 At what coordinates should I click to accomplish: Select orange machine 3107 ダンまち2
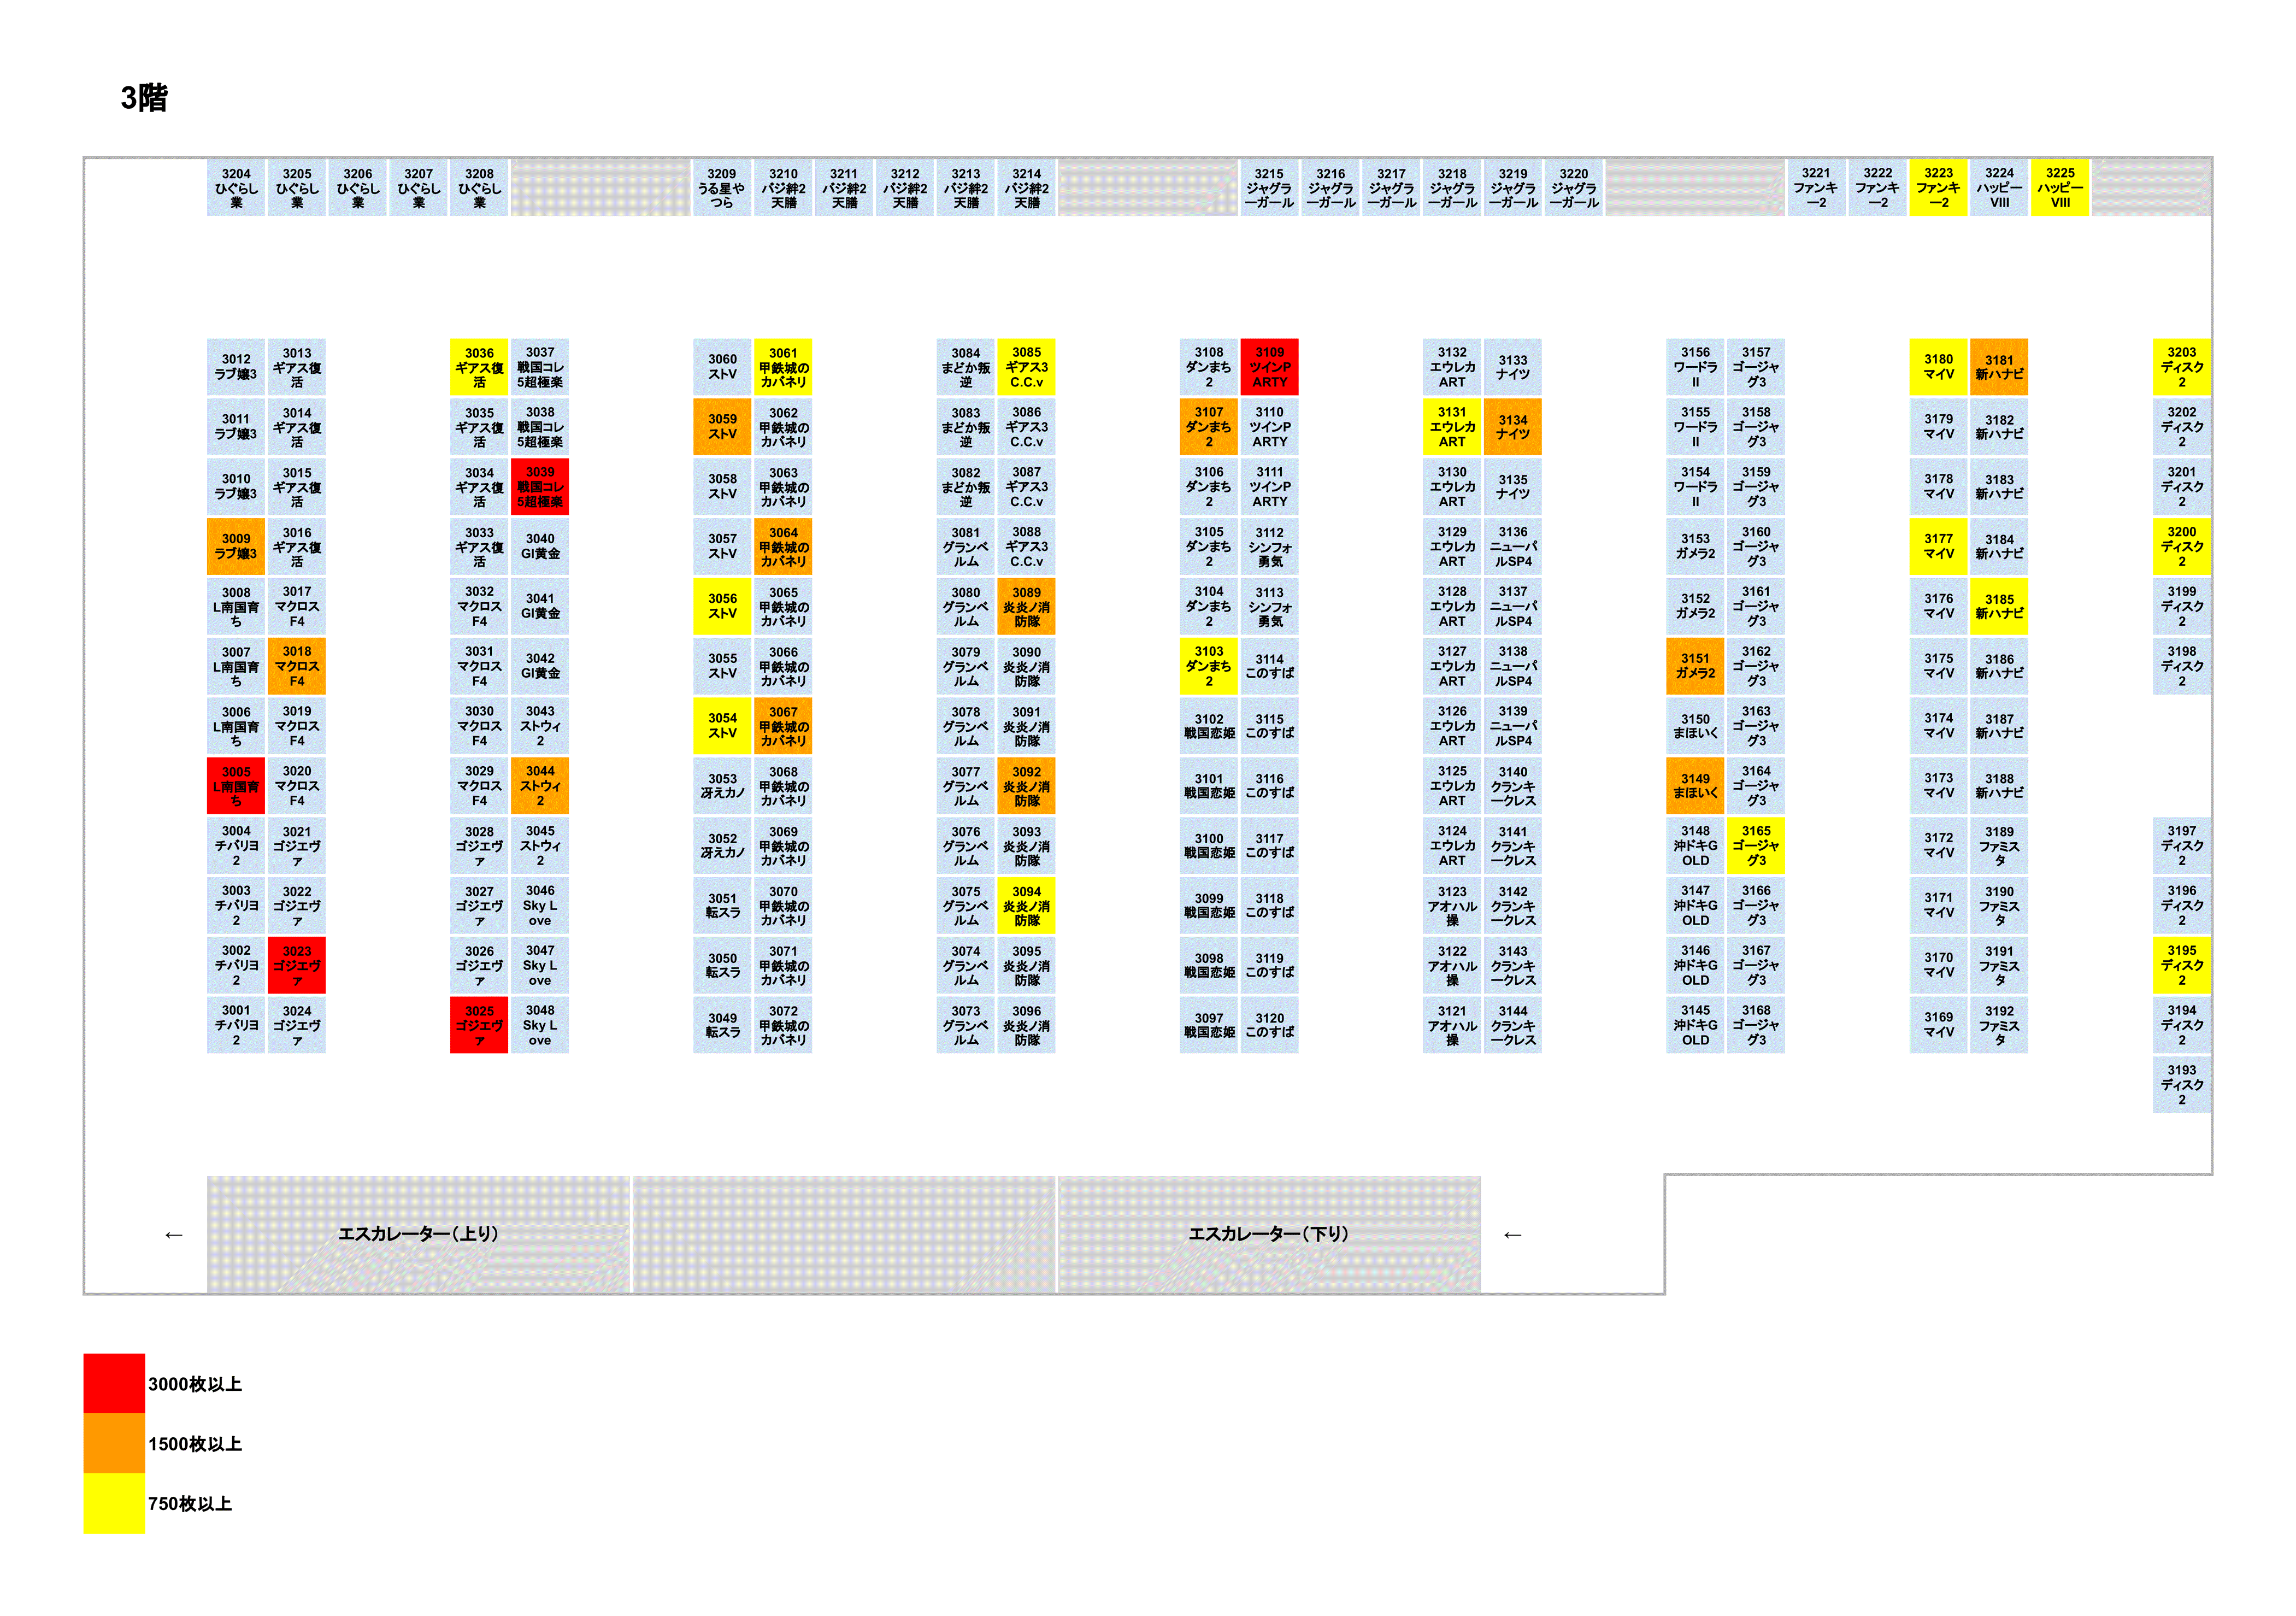coord(1208,427)
